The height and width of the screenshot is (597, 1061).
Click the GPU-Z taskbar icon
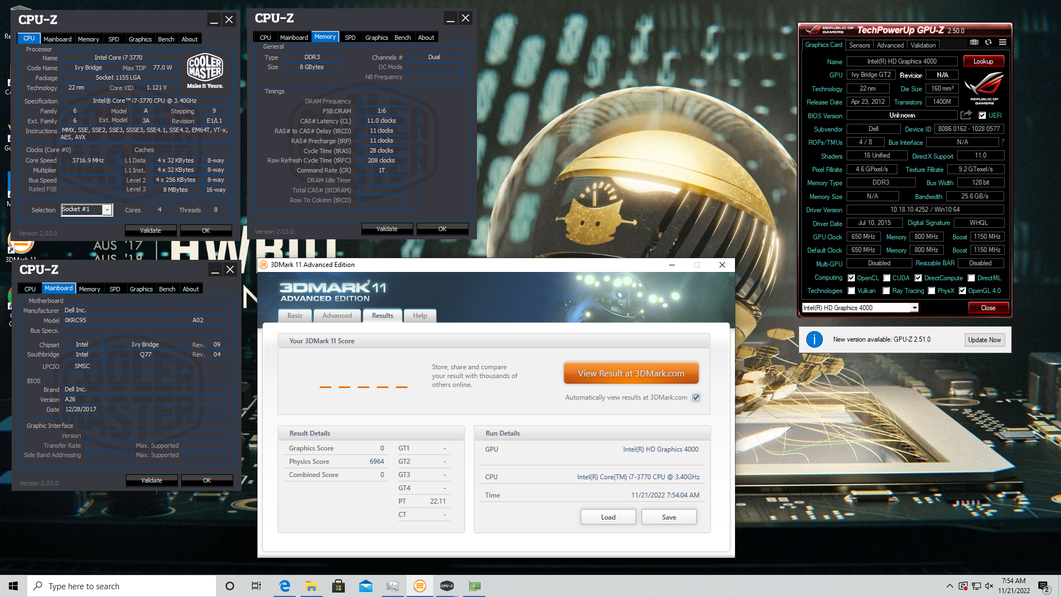(474, 586)
